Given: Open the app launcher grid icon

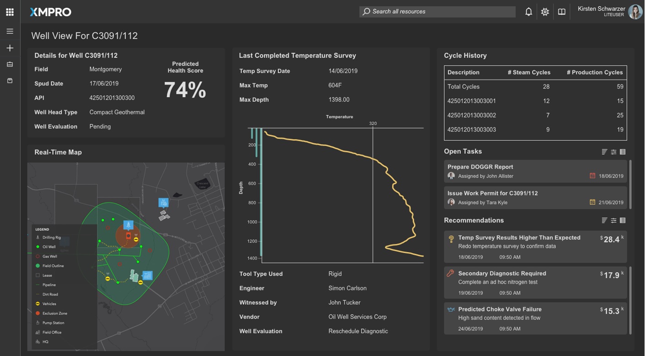Looking at the screenshot, I should pos(10,12).
